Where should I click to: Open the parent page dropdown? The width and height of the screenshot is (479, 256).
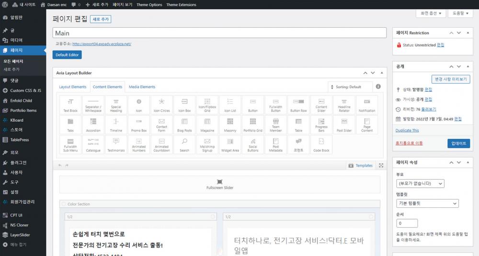[420, 183]
